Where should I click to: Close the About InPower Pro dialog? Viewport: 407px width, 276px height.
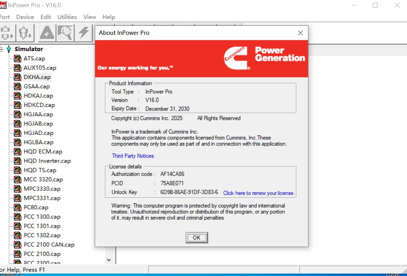tap(300, 33)
